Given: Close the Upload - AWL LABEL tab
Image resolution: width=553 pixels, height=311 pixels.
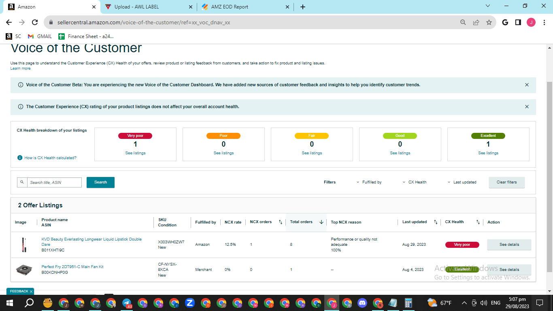Looking at the screenshot, I should [191, 7].
